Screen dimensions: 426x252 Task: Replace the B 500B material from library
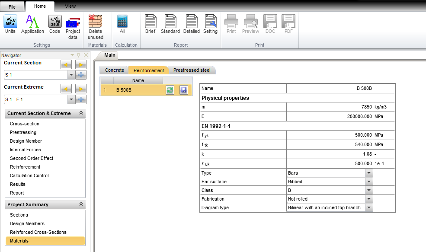click(x=170, y=90)
